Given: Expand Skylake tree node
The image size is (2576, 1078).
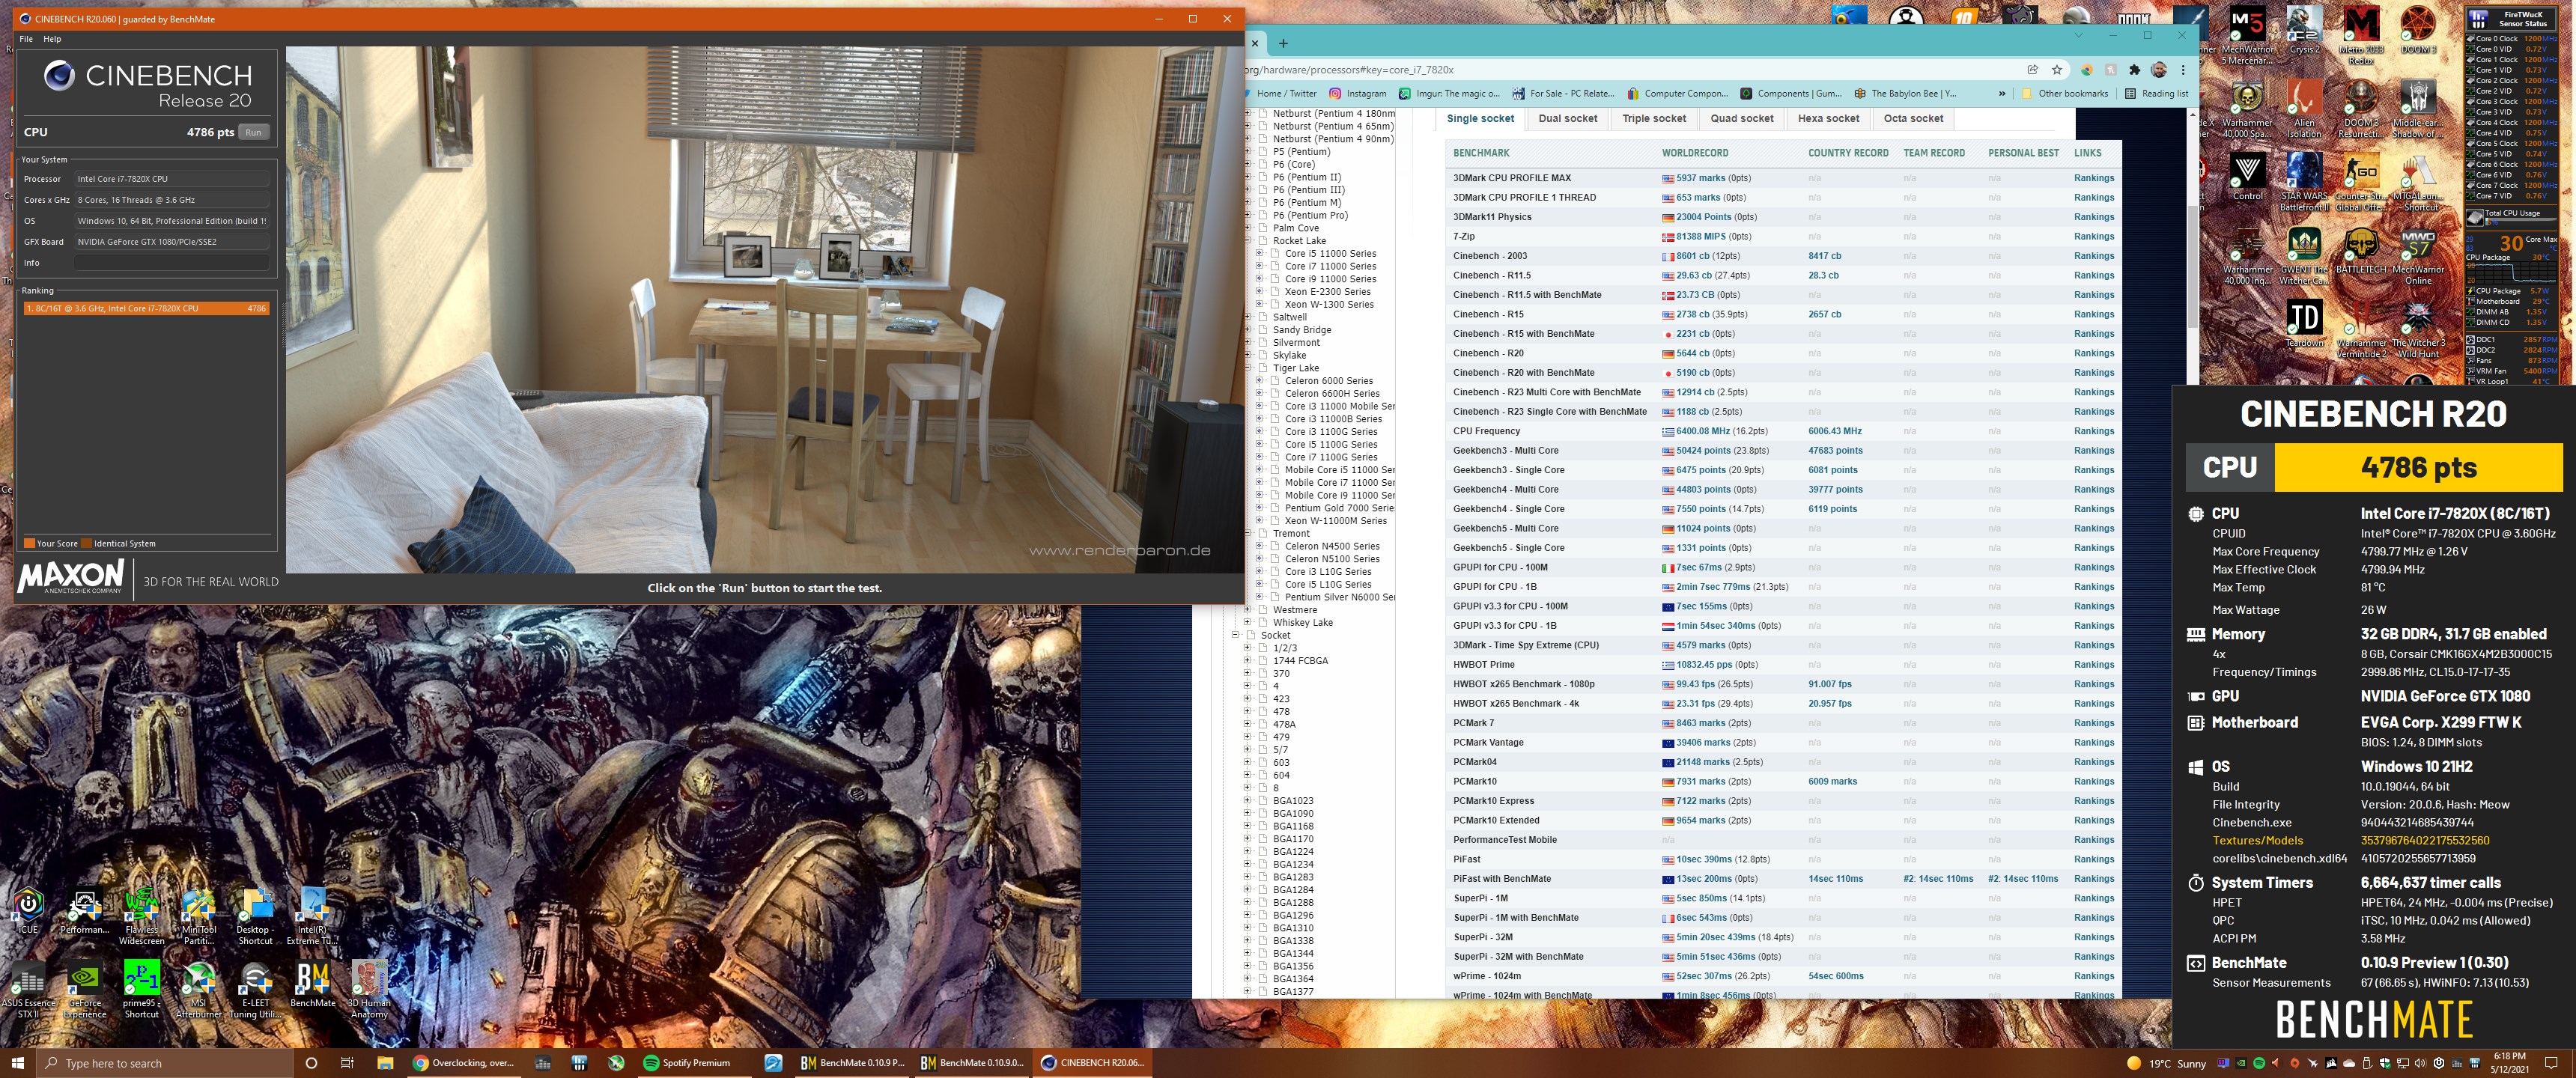Looking at the screenshot, I should point(1247,355).
